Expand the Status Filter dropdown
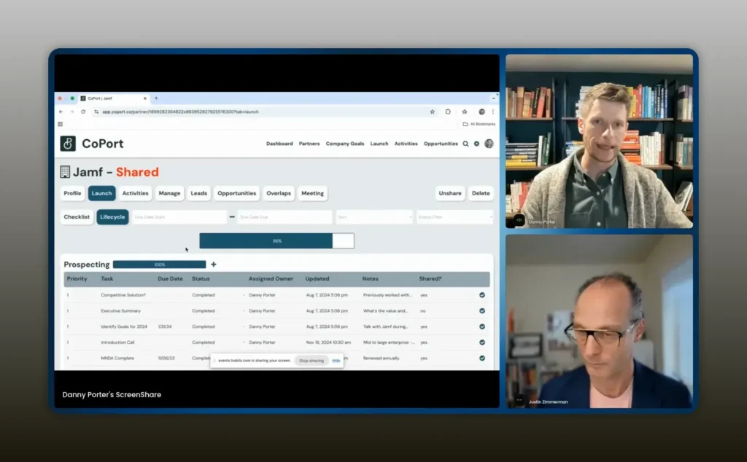The image size is (747, 462). pos(454,217)
